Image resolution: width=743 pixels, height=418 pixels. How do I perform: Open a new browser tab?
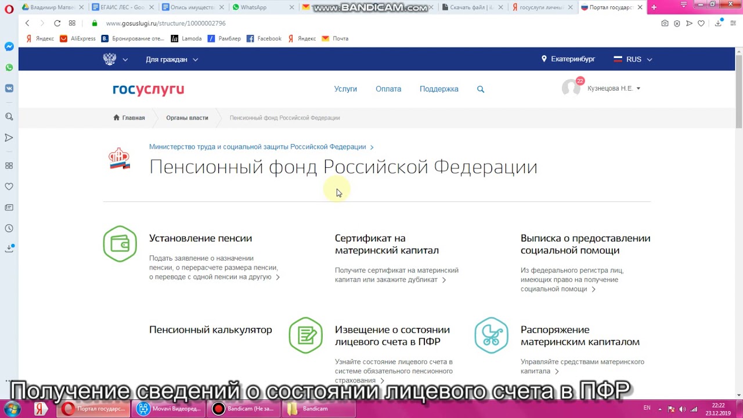(x=654, y=8)
